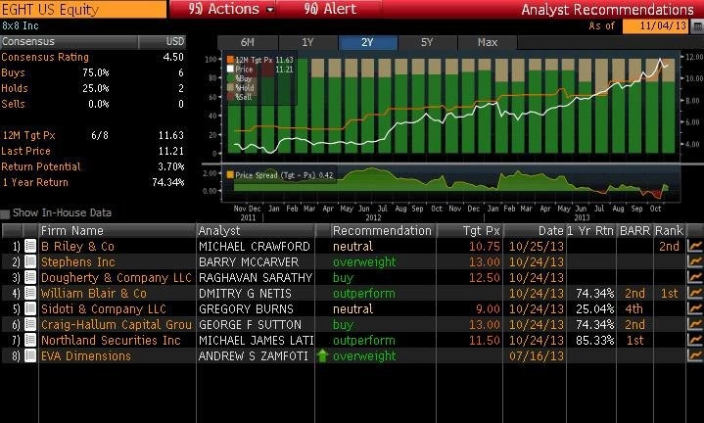Screen dimensions: 704x423
Task: Click the 85.33% one year return value
Action: (595, 341)
